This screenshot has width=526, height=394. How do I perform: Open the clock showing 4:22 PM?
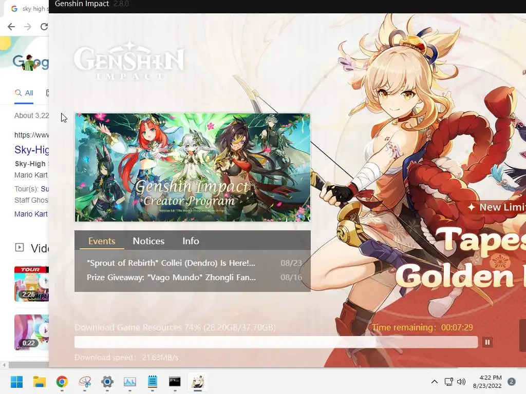click(x=487, y=382)
